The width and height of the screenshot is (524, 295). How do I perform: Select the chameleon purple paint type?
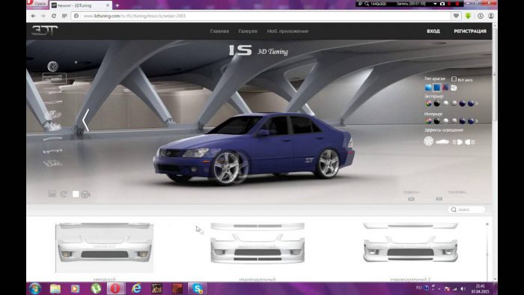[x=445, y=88]
